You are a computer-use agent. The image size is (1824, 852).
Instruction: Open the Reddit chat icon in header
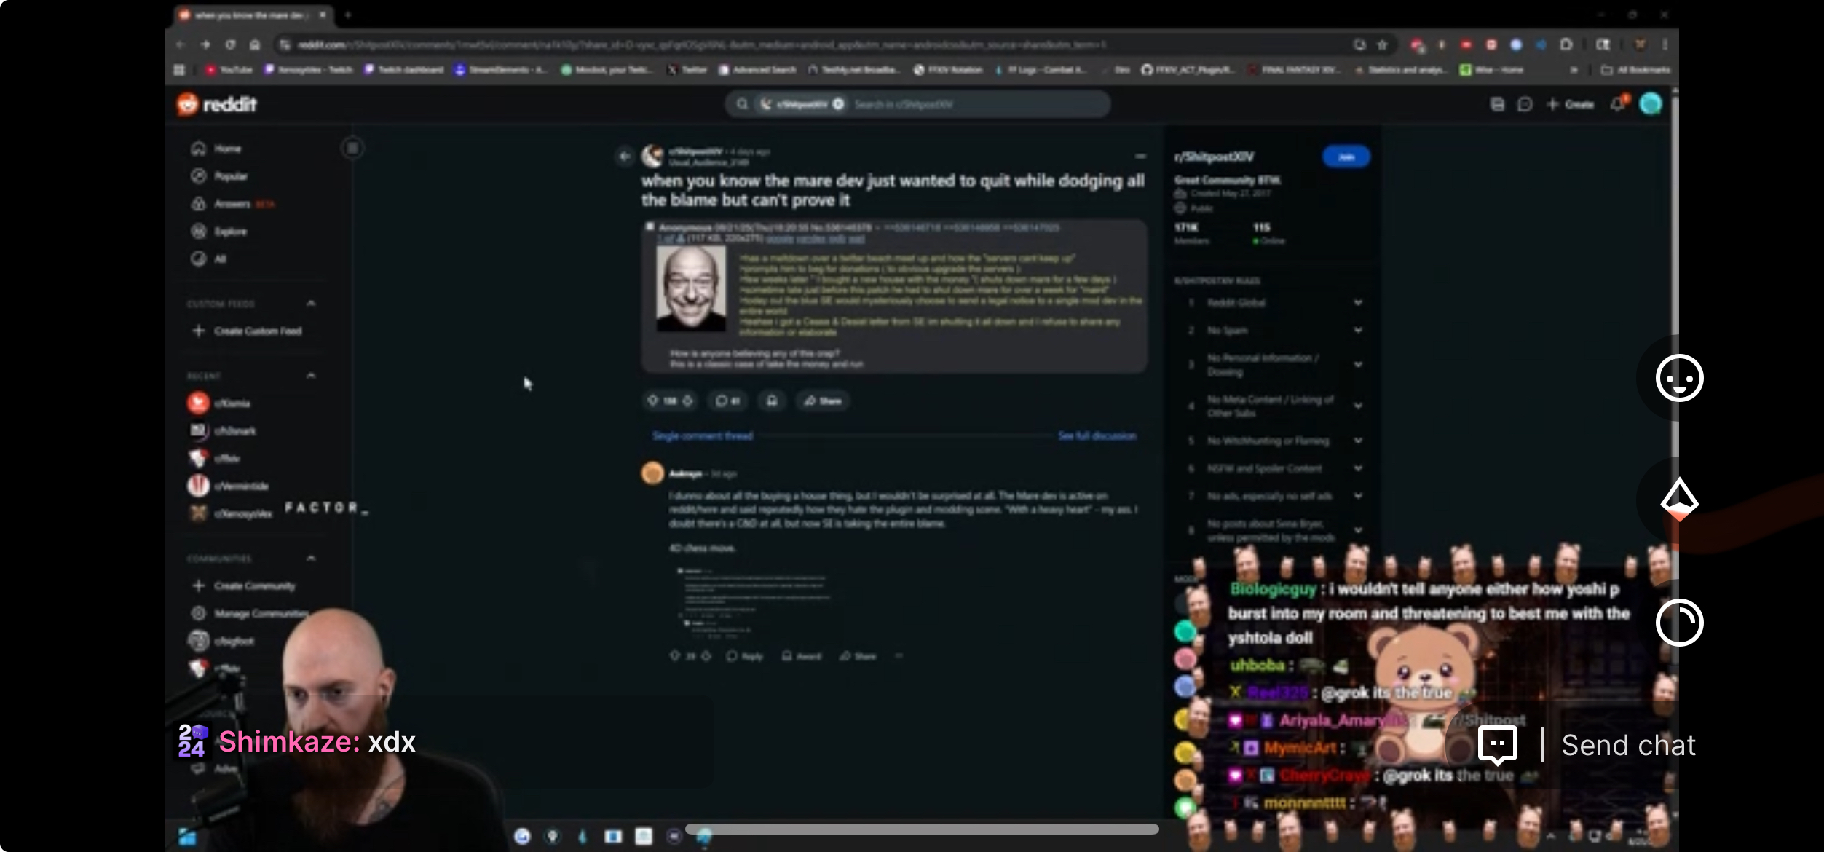tap(1524, 105)
